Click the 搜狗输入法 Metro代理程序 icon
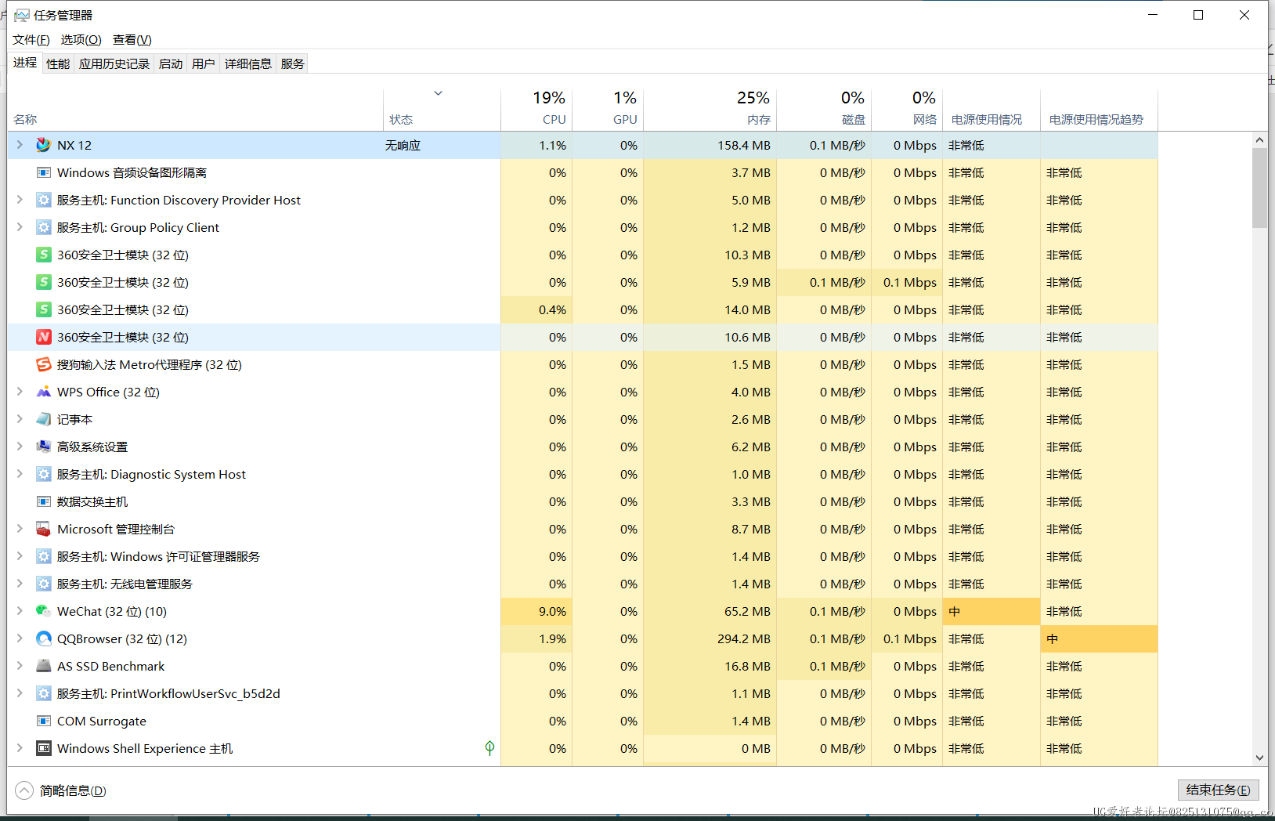The image size is (1275, 821). (x=44, y=364)
